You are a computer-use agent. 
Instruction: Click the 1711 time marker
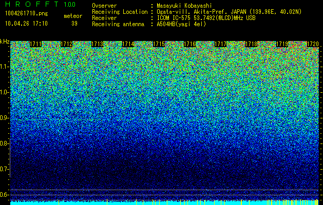35,44
